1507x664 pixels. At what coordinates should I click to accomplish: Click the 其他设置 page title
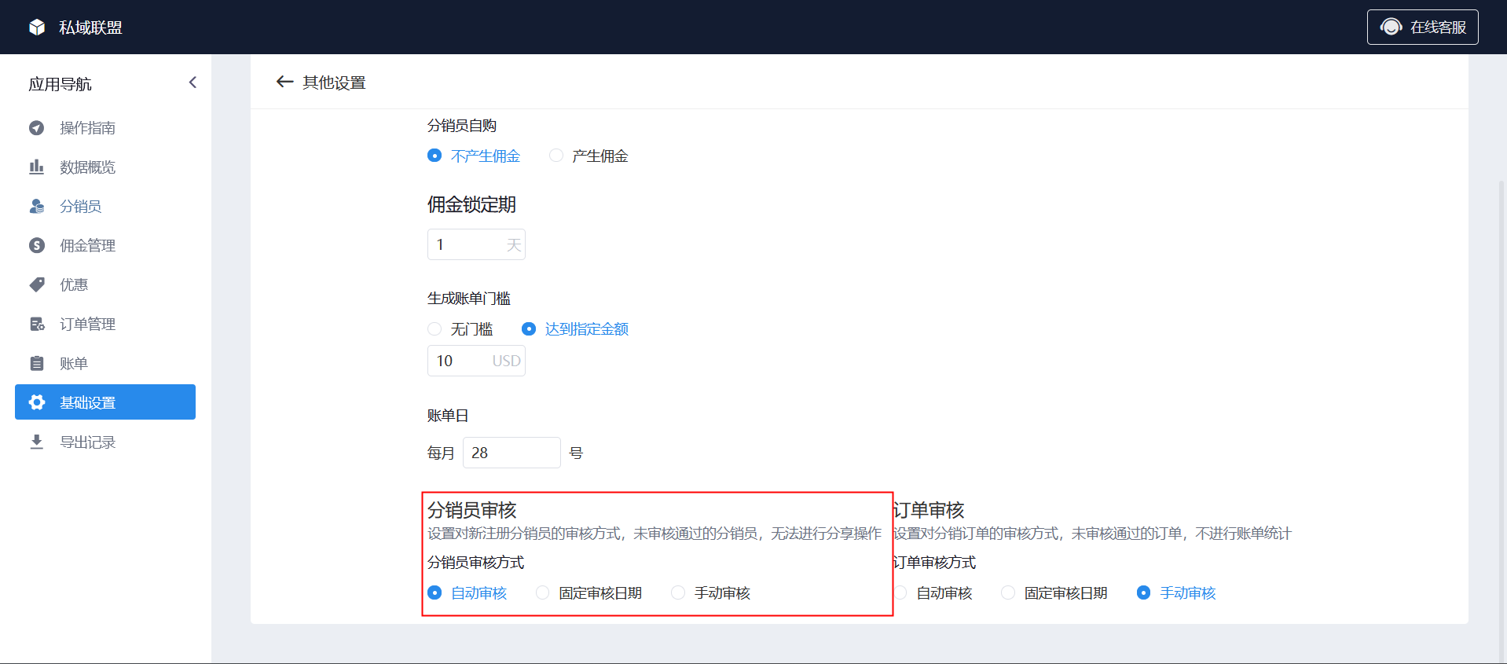click(334, 83)
